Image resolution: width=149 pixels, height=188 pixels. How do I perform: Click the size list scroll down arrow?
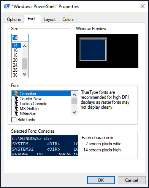25,74
